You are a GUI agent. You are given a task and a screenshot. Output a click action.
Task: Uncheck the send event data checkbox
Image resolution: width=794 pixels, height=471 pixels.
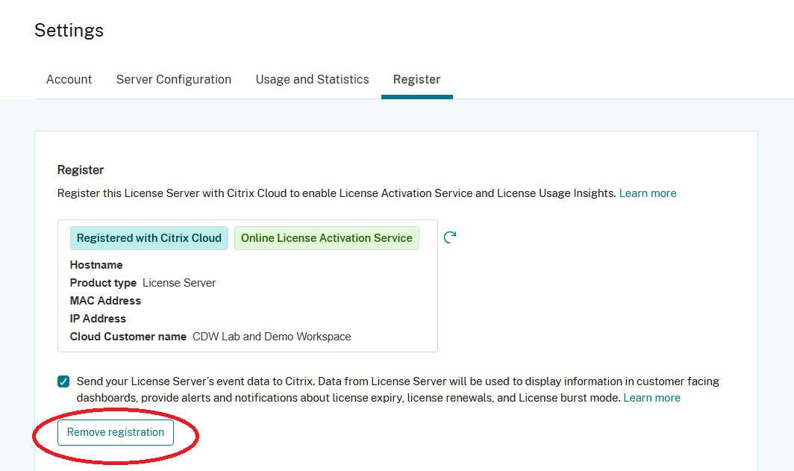point(63,381)
